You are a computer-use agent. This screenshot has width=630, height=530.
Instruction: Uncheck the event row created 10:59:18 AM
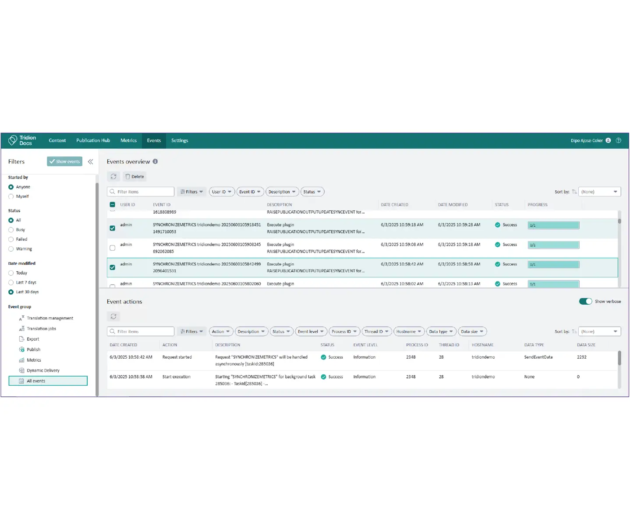113,228
